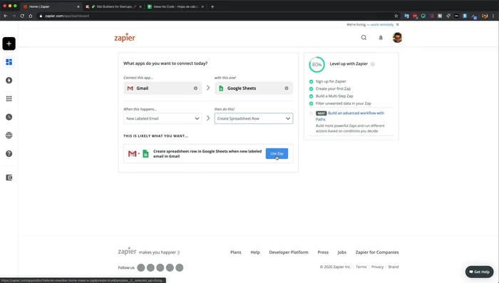Open the Zaps lightning bolt icon
Screen dimensions: 499x283
(x=9, y=81)
